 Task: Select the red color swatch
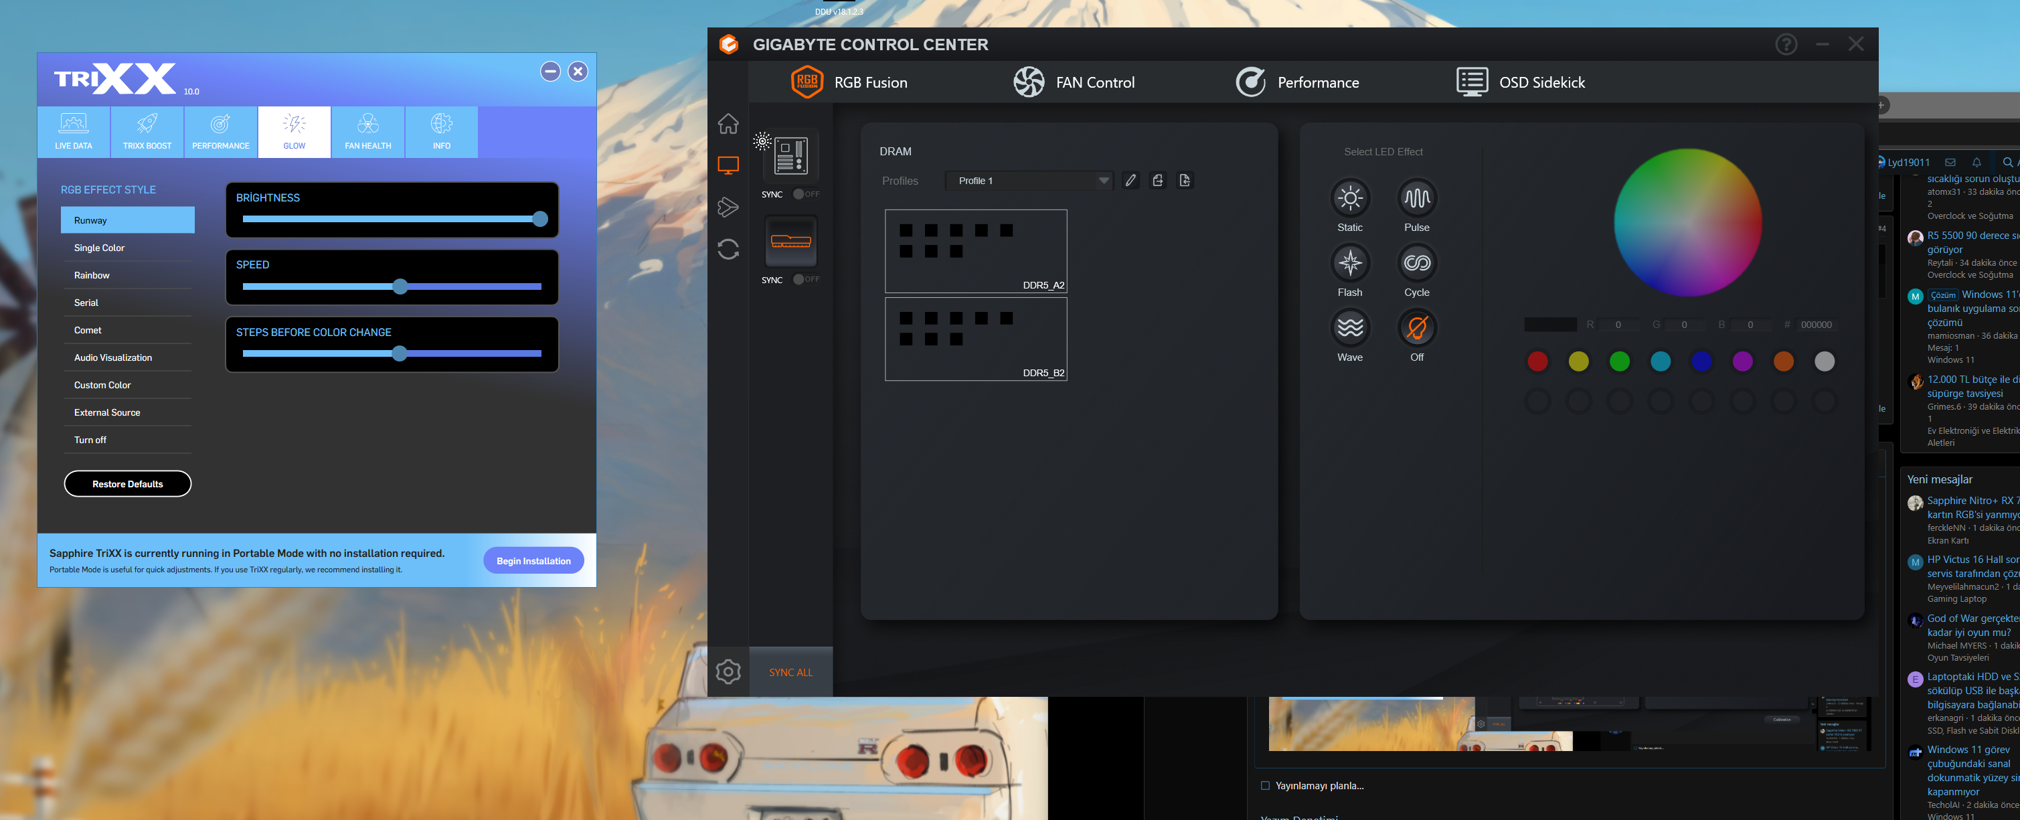[x=1537, y=361]
